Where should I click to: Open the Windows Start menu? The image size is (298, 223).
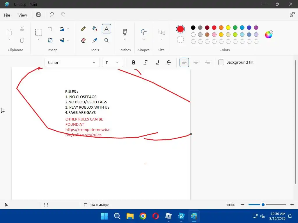pyautogui.click(x=104, y=216)
